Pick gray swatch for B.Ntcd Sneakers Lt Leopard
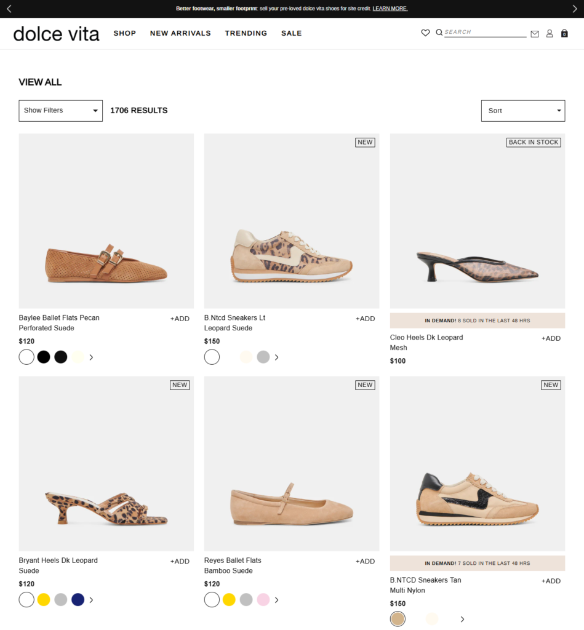Image resolution: width=584 pixels, height=630 pixels. pyautogui.click(x=263, y=357)
